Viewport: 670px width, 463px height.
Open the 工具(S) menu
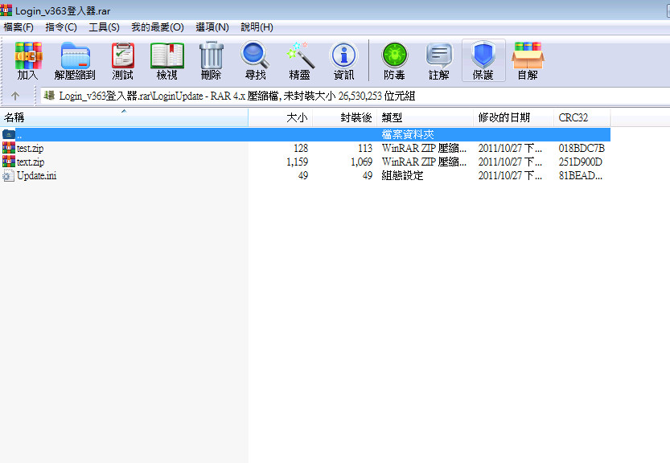(104, 27)
